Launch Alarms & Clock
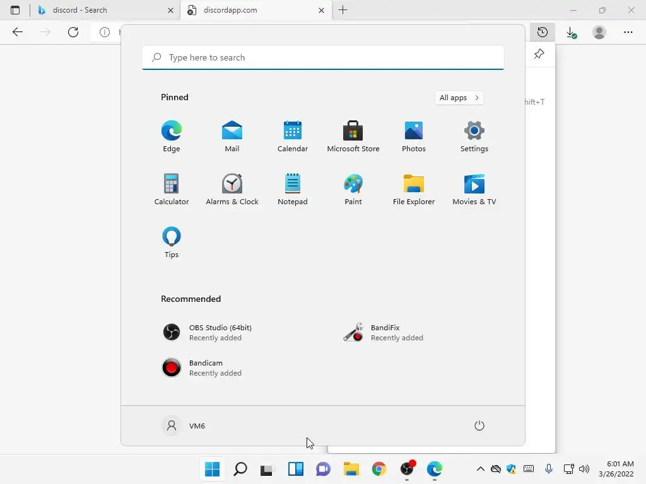The height and width of the screenshot is (484, 646). point(232,190)
